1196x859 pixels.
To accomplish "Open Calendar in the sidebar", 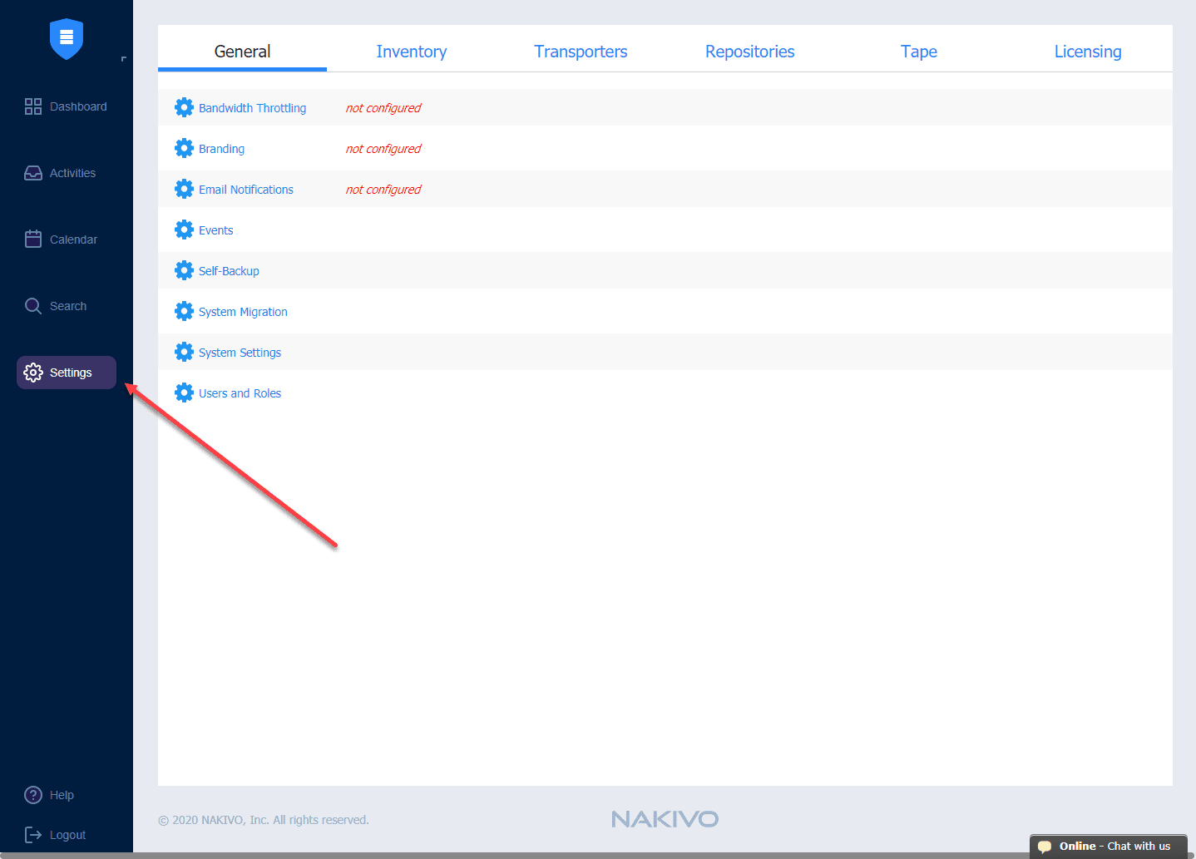I will (67, 239).
